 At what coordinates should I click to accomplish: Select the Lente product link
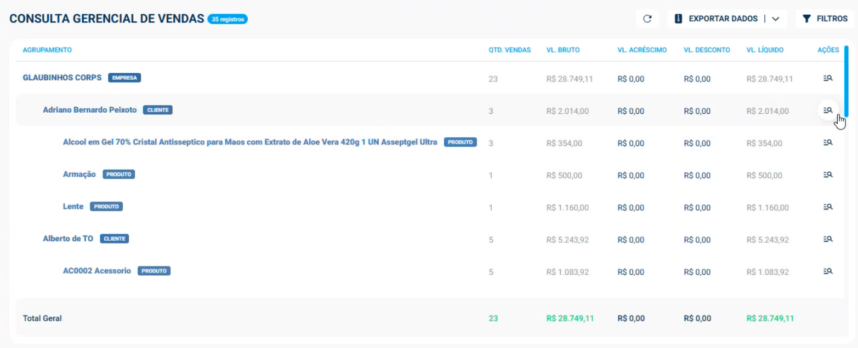(x=73, y=207)
